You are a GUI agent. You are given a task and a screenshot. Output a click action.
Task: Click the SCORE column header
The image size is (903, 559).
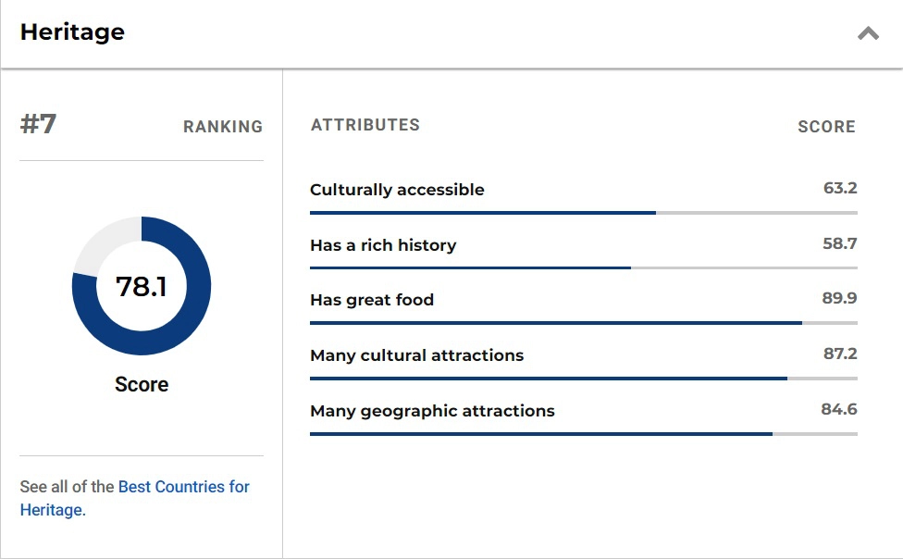[x=826, y=127]
